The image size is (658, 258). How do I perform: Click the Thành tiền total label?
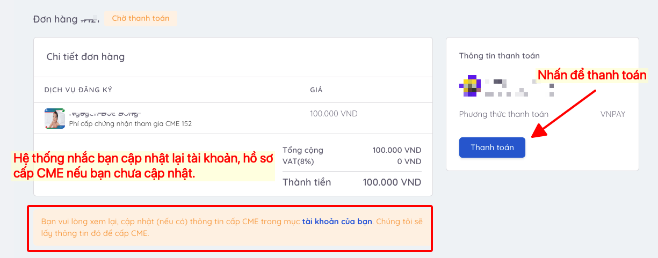click(x=307, y=182)
